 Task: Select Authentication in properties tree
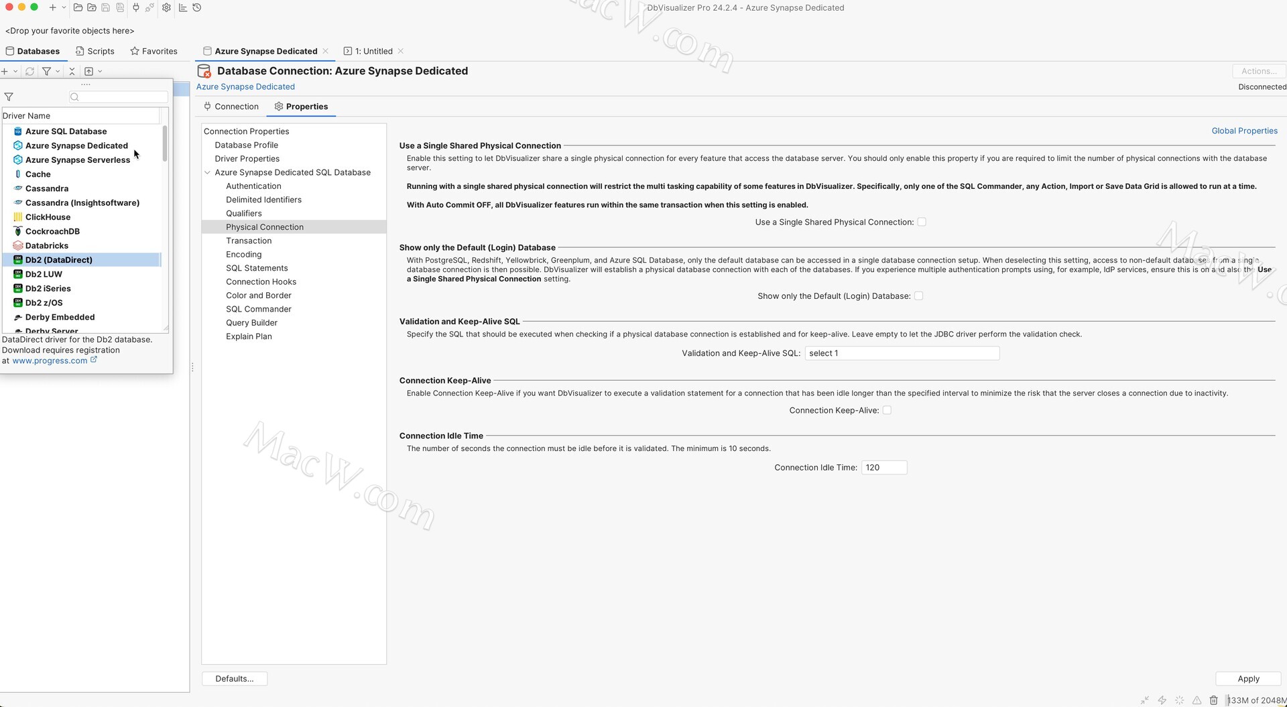(253, 186)
